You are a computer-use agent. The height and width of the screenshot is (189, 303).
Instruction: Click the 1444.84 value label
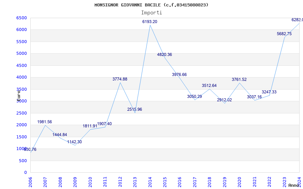(x=60, y=135)
